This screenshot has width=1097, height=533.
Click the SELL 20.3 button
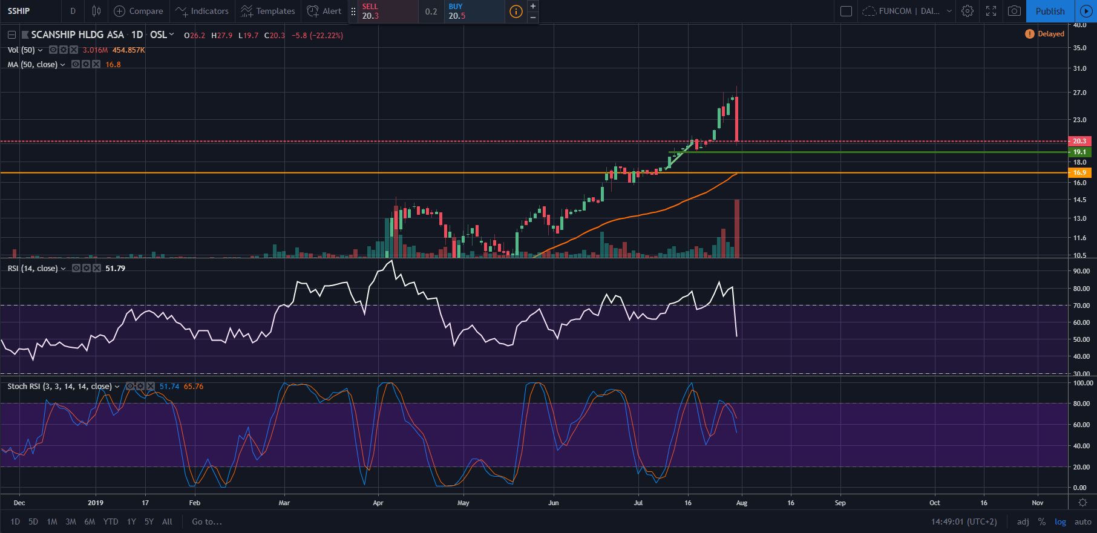coord(388,11)
